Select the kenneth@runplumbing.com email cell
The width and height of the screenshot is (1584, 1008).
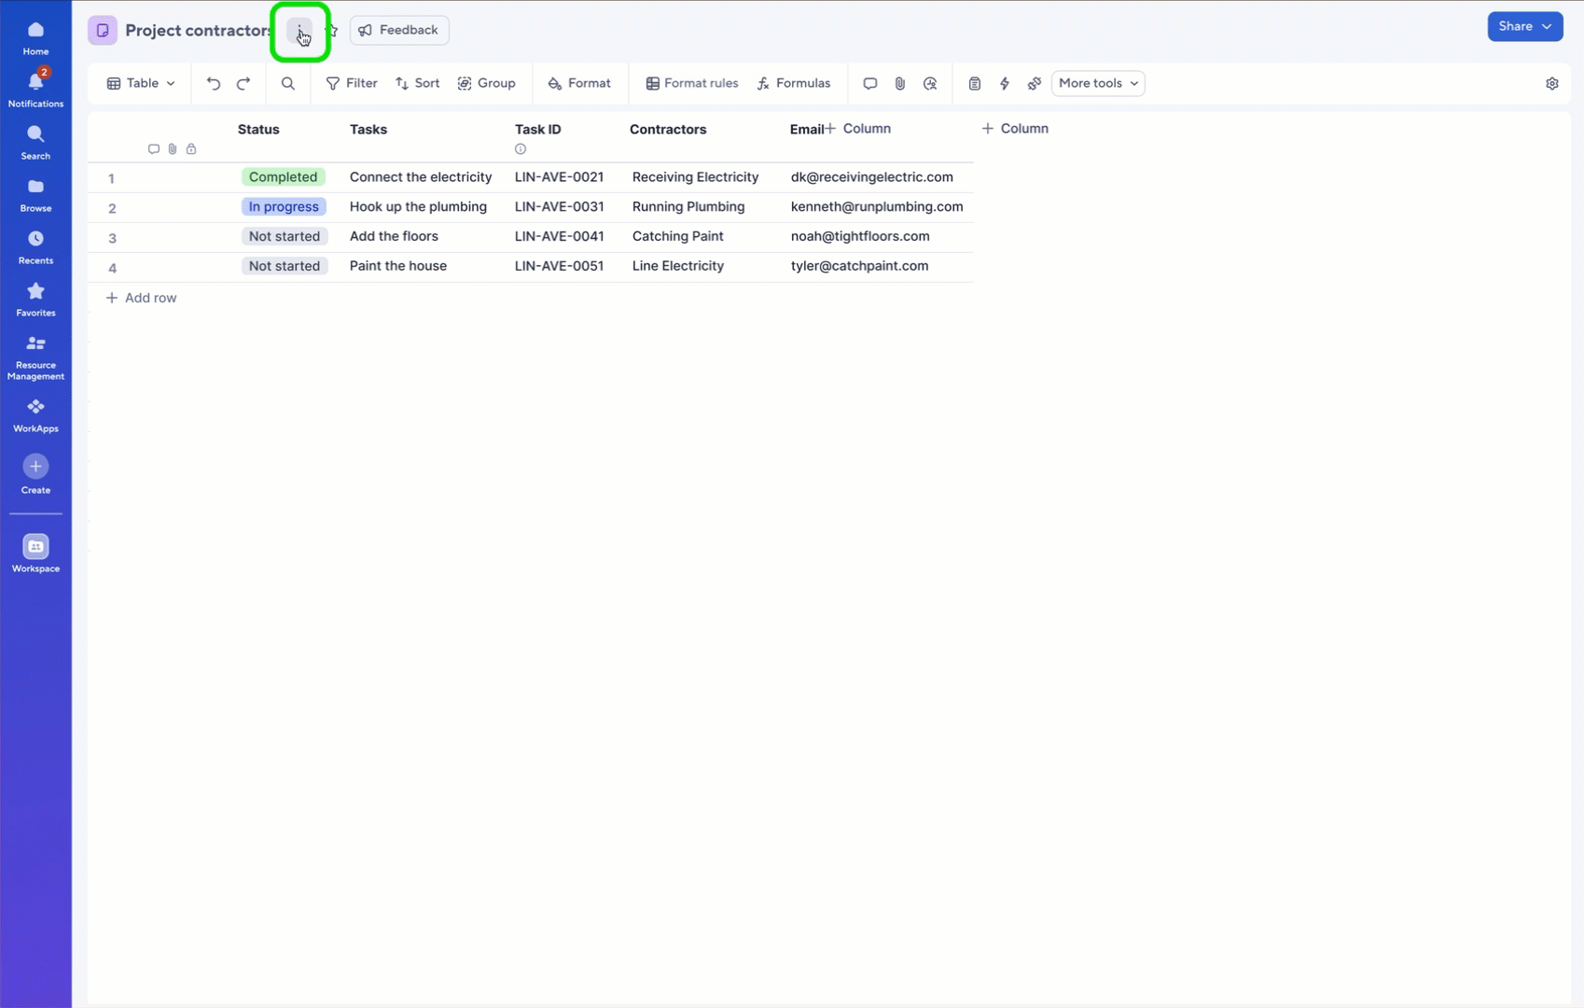(876, 207)
